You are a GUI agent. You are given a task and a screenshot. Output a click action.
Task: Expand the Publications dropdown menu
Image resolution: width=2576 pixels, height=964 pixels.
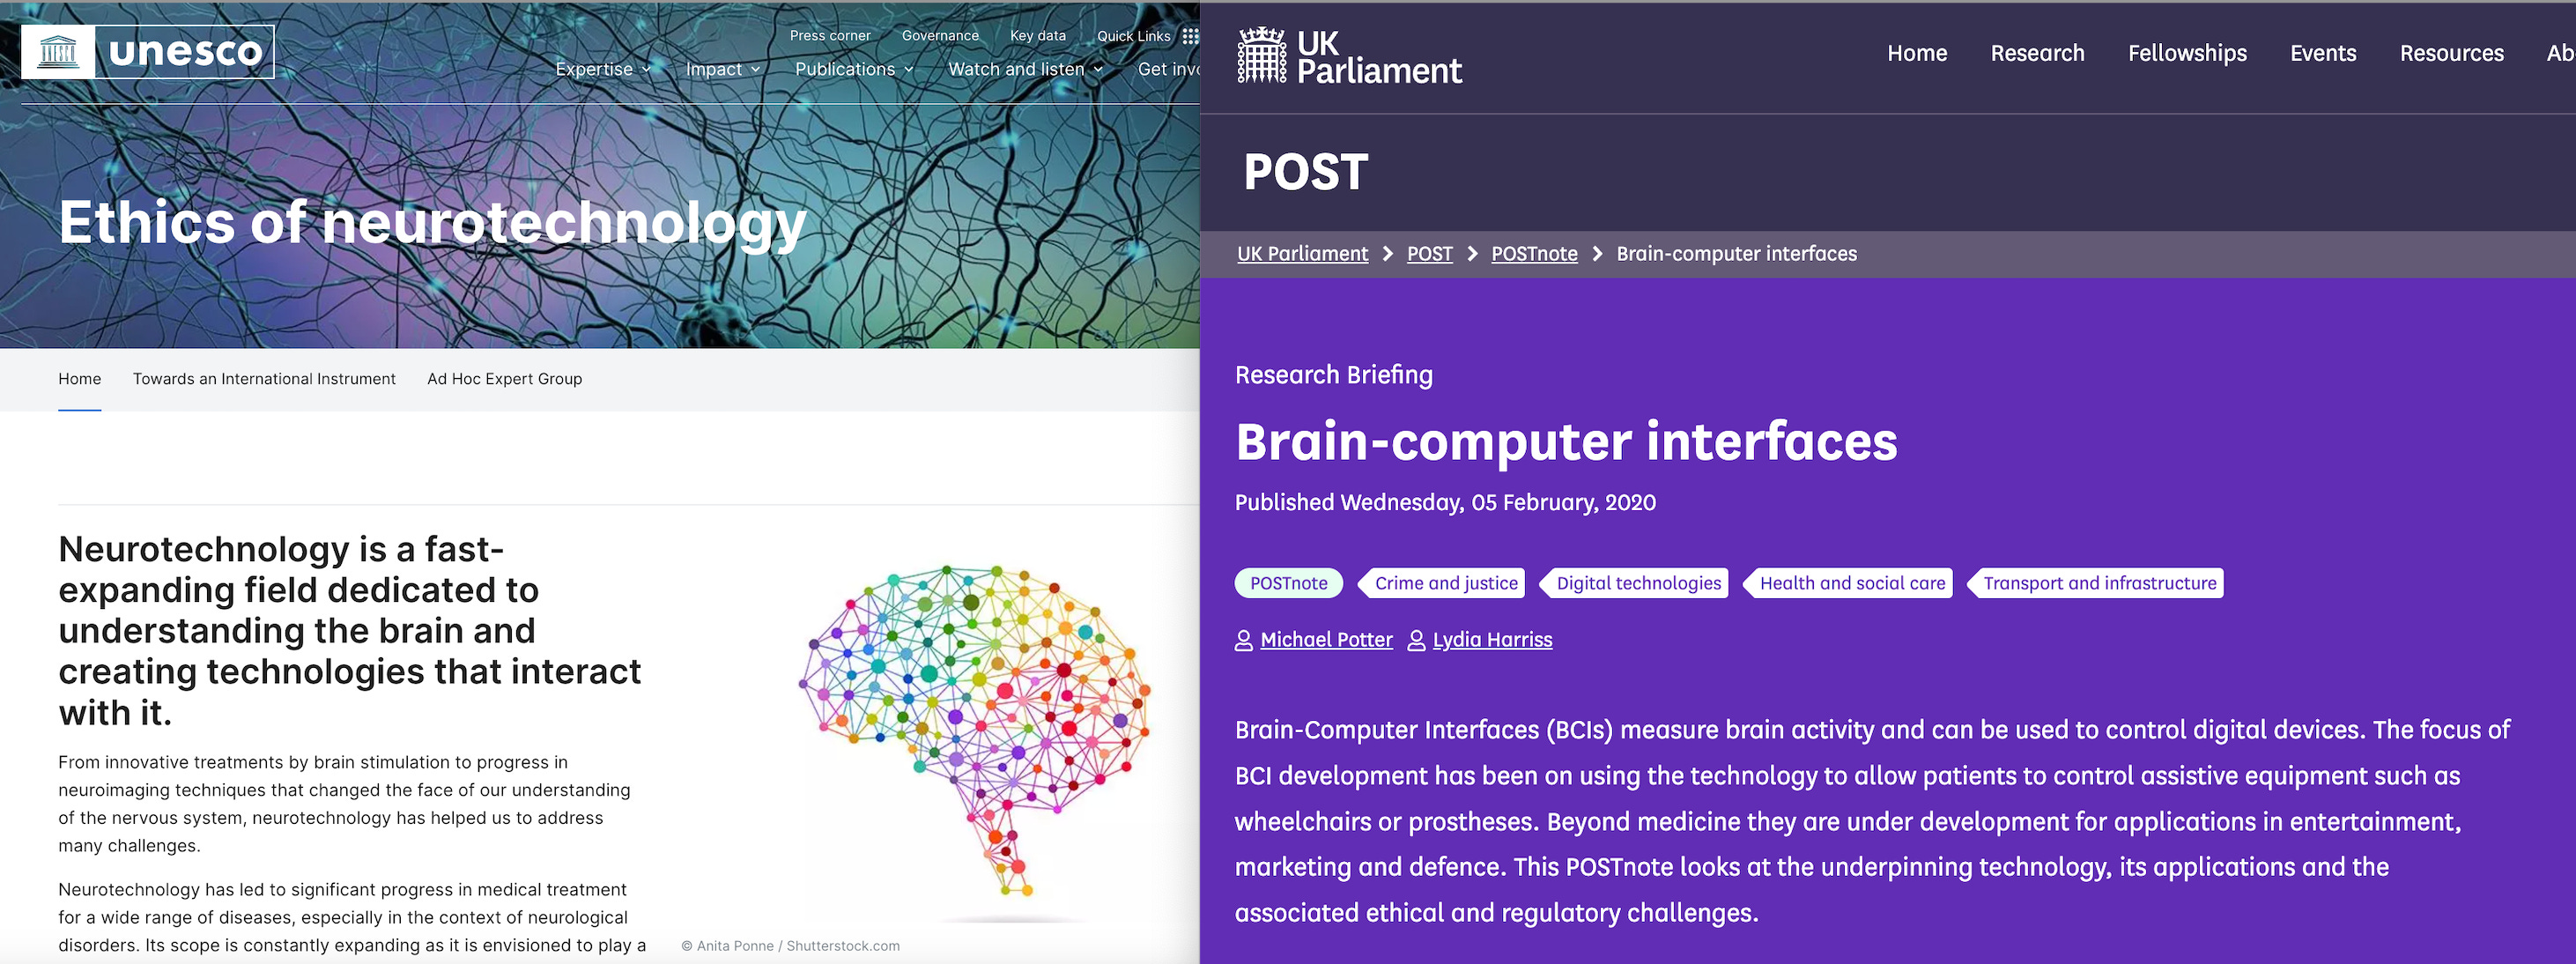[x=855, y=69]
